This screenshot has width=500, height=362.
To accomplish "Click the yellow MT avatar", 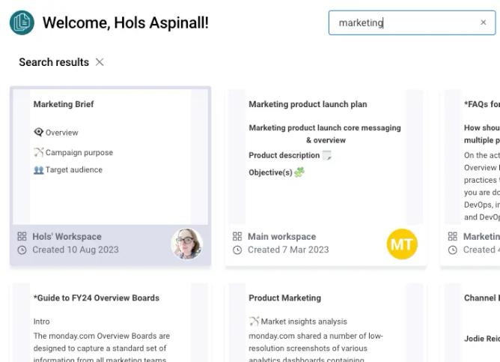I will click(402, 244).
